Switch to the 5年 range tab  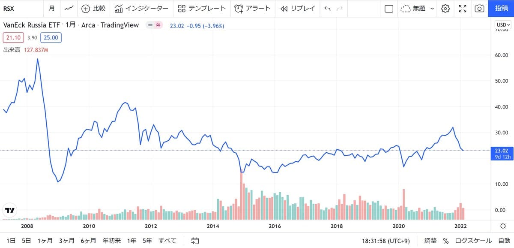coord(146,241)
